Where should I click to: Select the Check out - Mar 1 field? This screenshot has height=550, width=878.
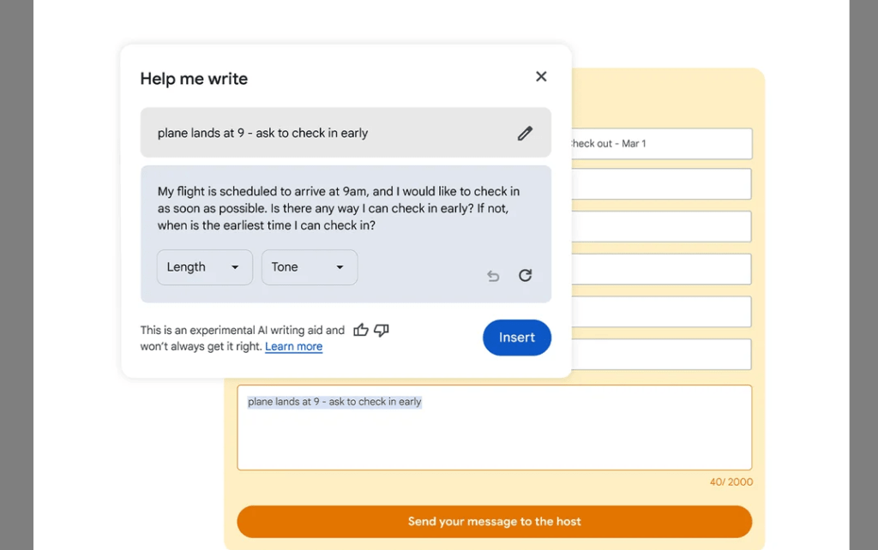tap(661, 144)
